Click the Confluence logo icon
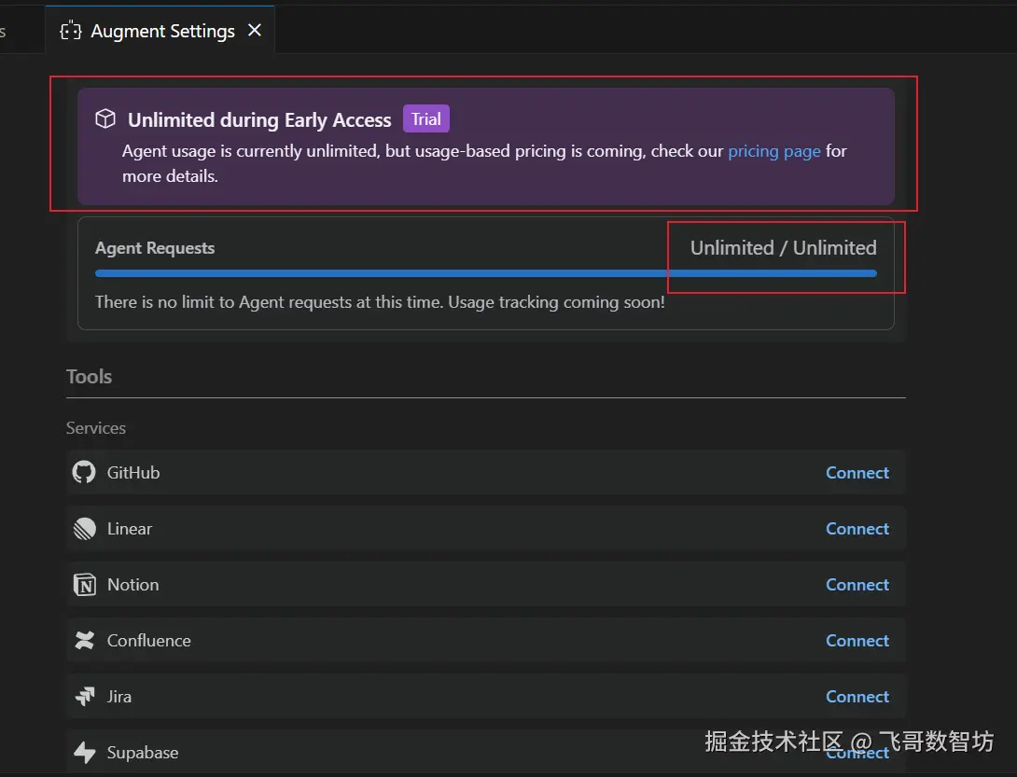Image resolution: width=1017 pixels, height=777 pixels. tap(84, 640)
